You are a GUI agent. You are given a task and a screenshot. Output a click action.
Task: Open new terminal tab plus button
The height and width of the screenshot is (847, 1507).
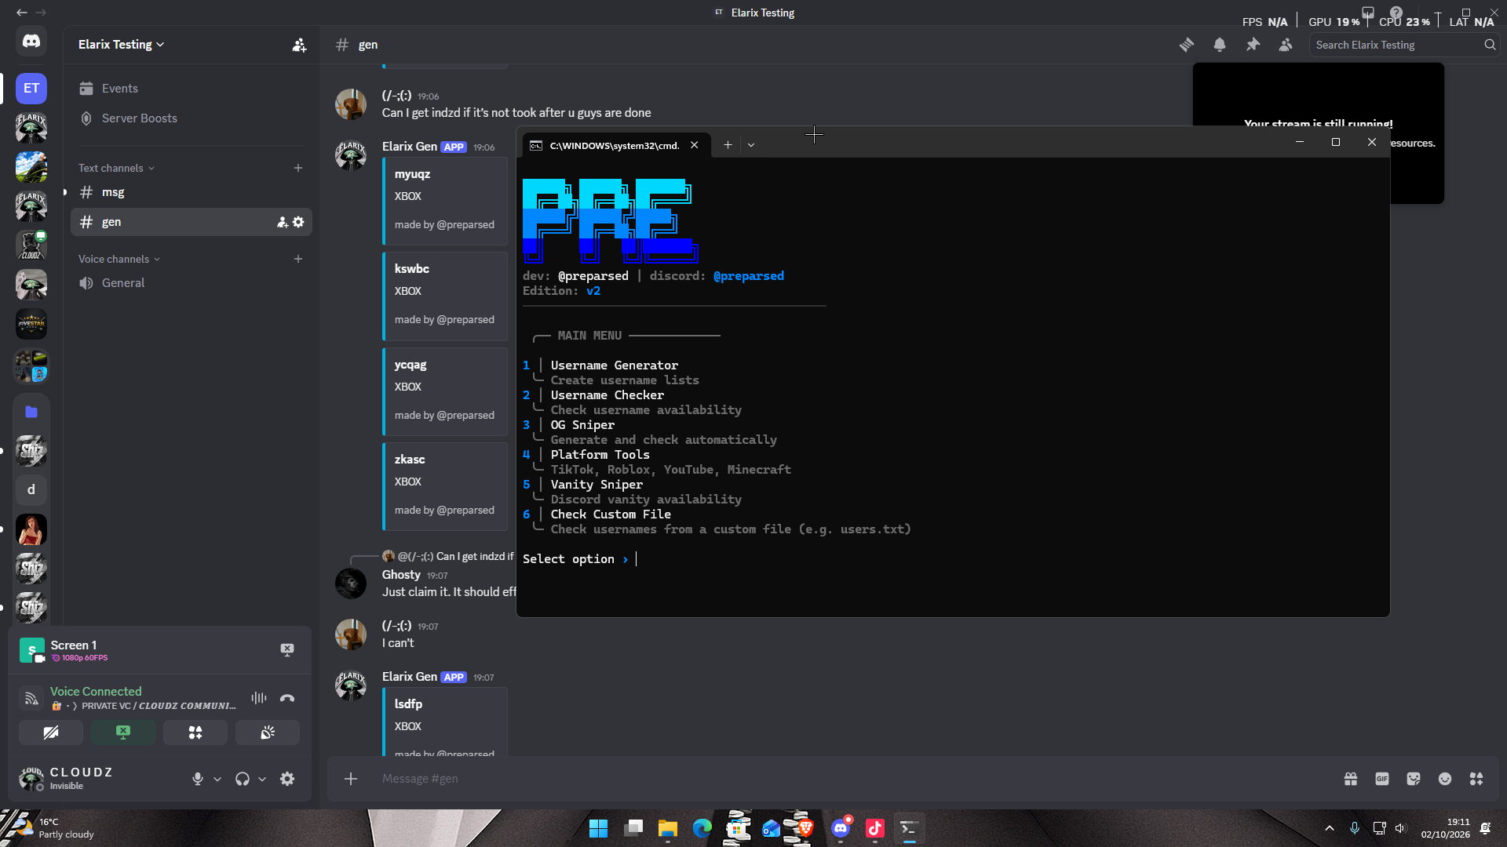click(x=728, y=145)
